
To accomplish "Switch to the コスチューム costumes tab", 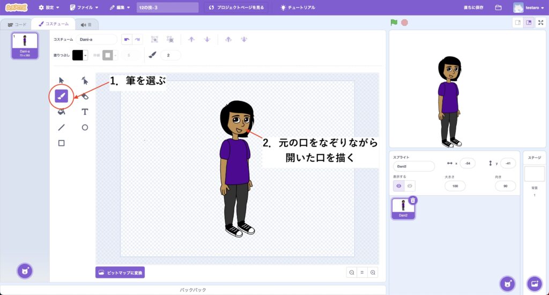I will point(53,24).
